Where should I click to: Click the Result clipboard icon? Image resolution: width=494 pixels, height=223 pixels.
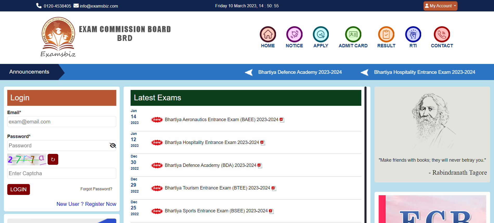tap(386, 34)
